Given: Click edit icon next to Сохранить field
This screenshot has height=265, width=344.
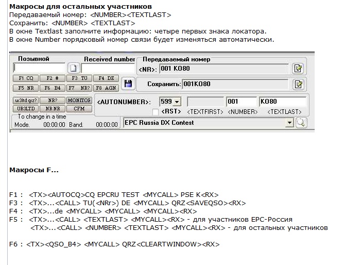Looking at the screenshot, I should (x=298, y=84).
